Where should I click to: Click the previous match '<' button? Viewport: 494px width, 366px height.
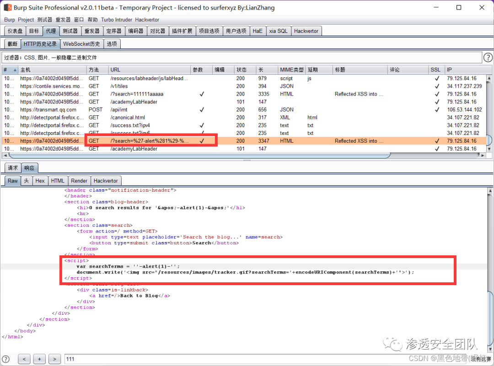click(x=24, y=359)
